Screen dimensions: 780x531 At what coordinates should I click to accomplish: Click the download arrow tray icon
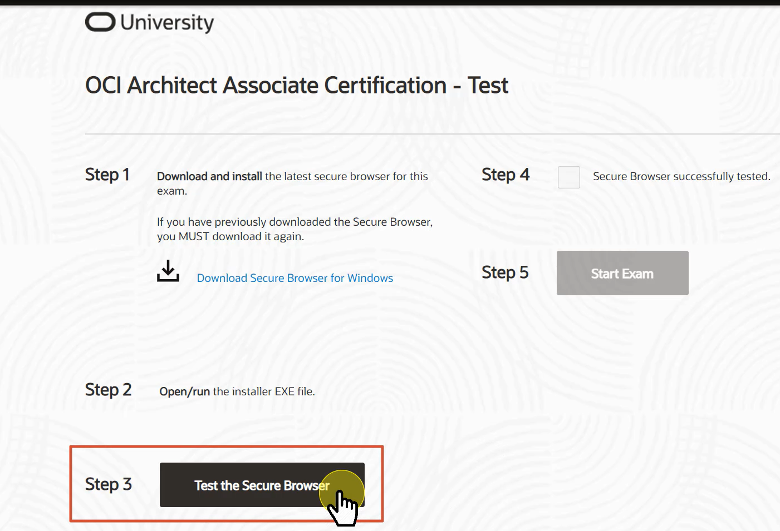168,271
